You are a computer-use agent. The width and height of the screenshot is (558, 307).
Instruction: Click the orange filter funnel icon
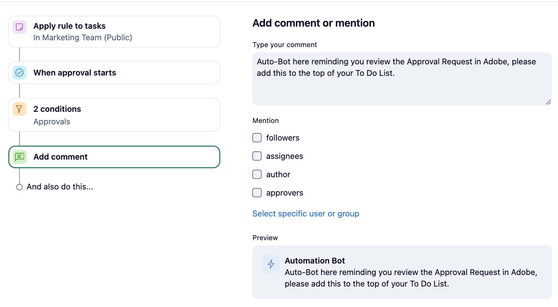[x=19, y=109]
